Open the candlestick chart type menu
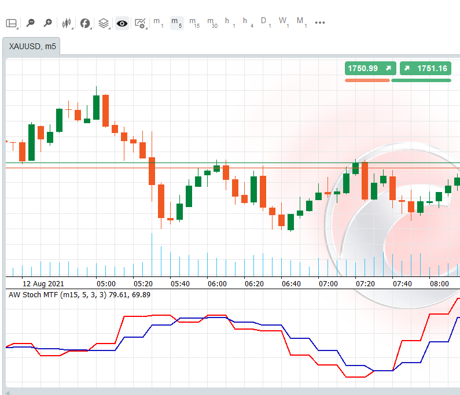 67,23
